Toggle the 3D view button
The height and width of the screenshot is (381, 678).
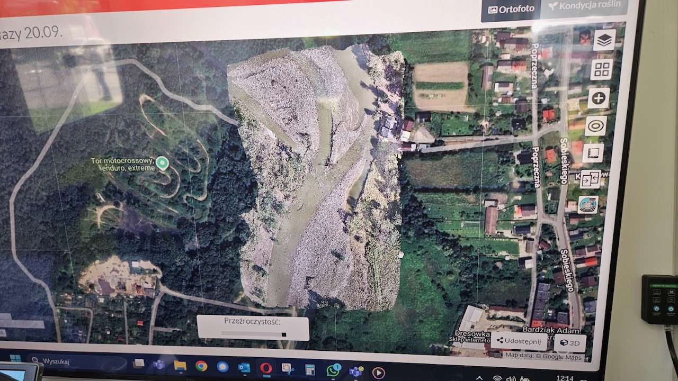click(x=569, y=343)
